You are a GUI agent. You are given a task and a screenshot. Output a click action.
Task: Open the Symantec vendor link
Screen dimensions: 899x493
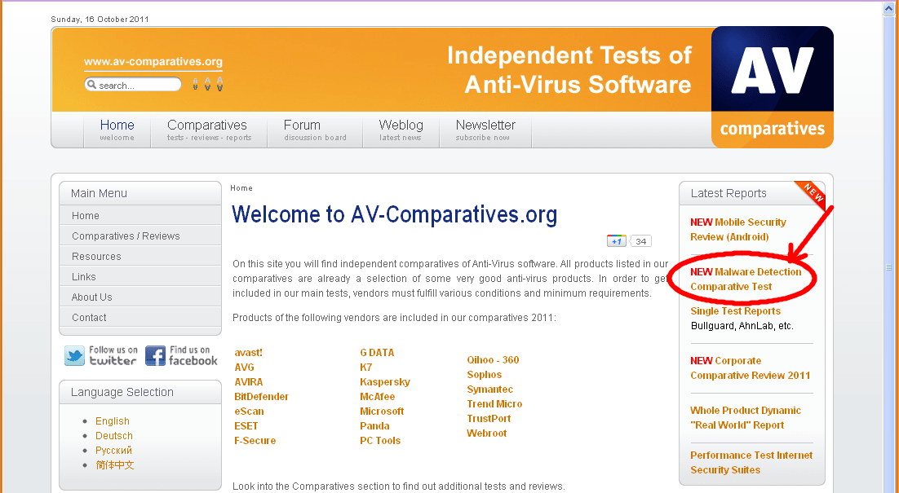(x=490, y=390)
